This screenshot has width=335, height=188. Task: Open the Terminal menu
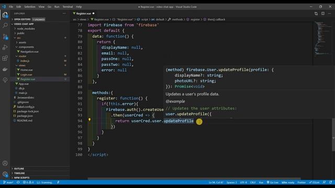coord(68,7)
